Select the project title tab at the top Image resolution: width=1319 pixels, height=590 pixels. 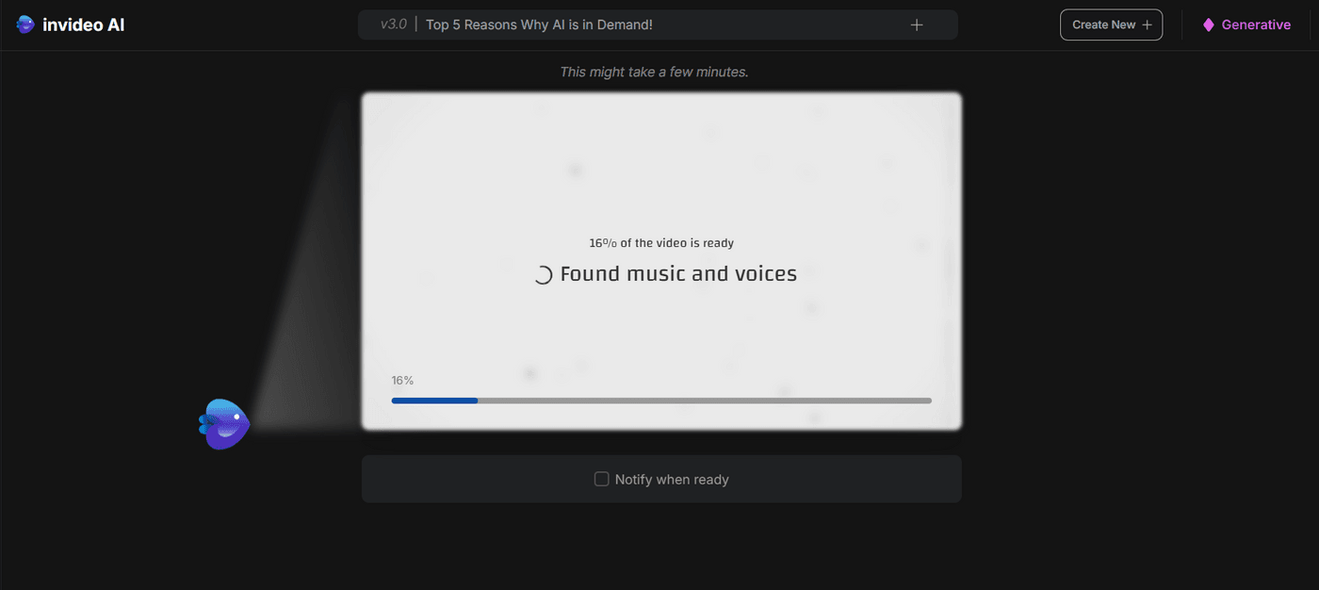pos(657,24)
